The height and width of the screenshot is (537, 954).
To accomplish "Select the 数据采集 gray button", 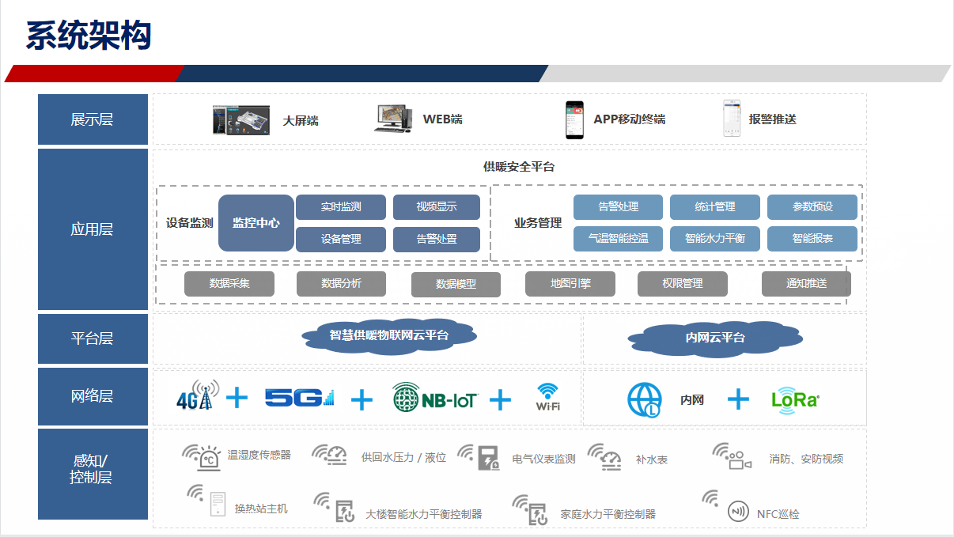I will [x=229, y=283].
